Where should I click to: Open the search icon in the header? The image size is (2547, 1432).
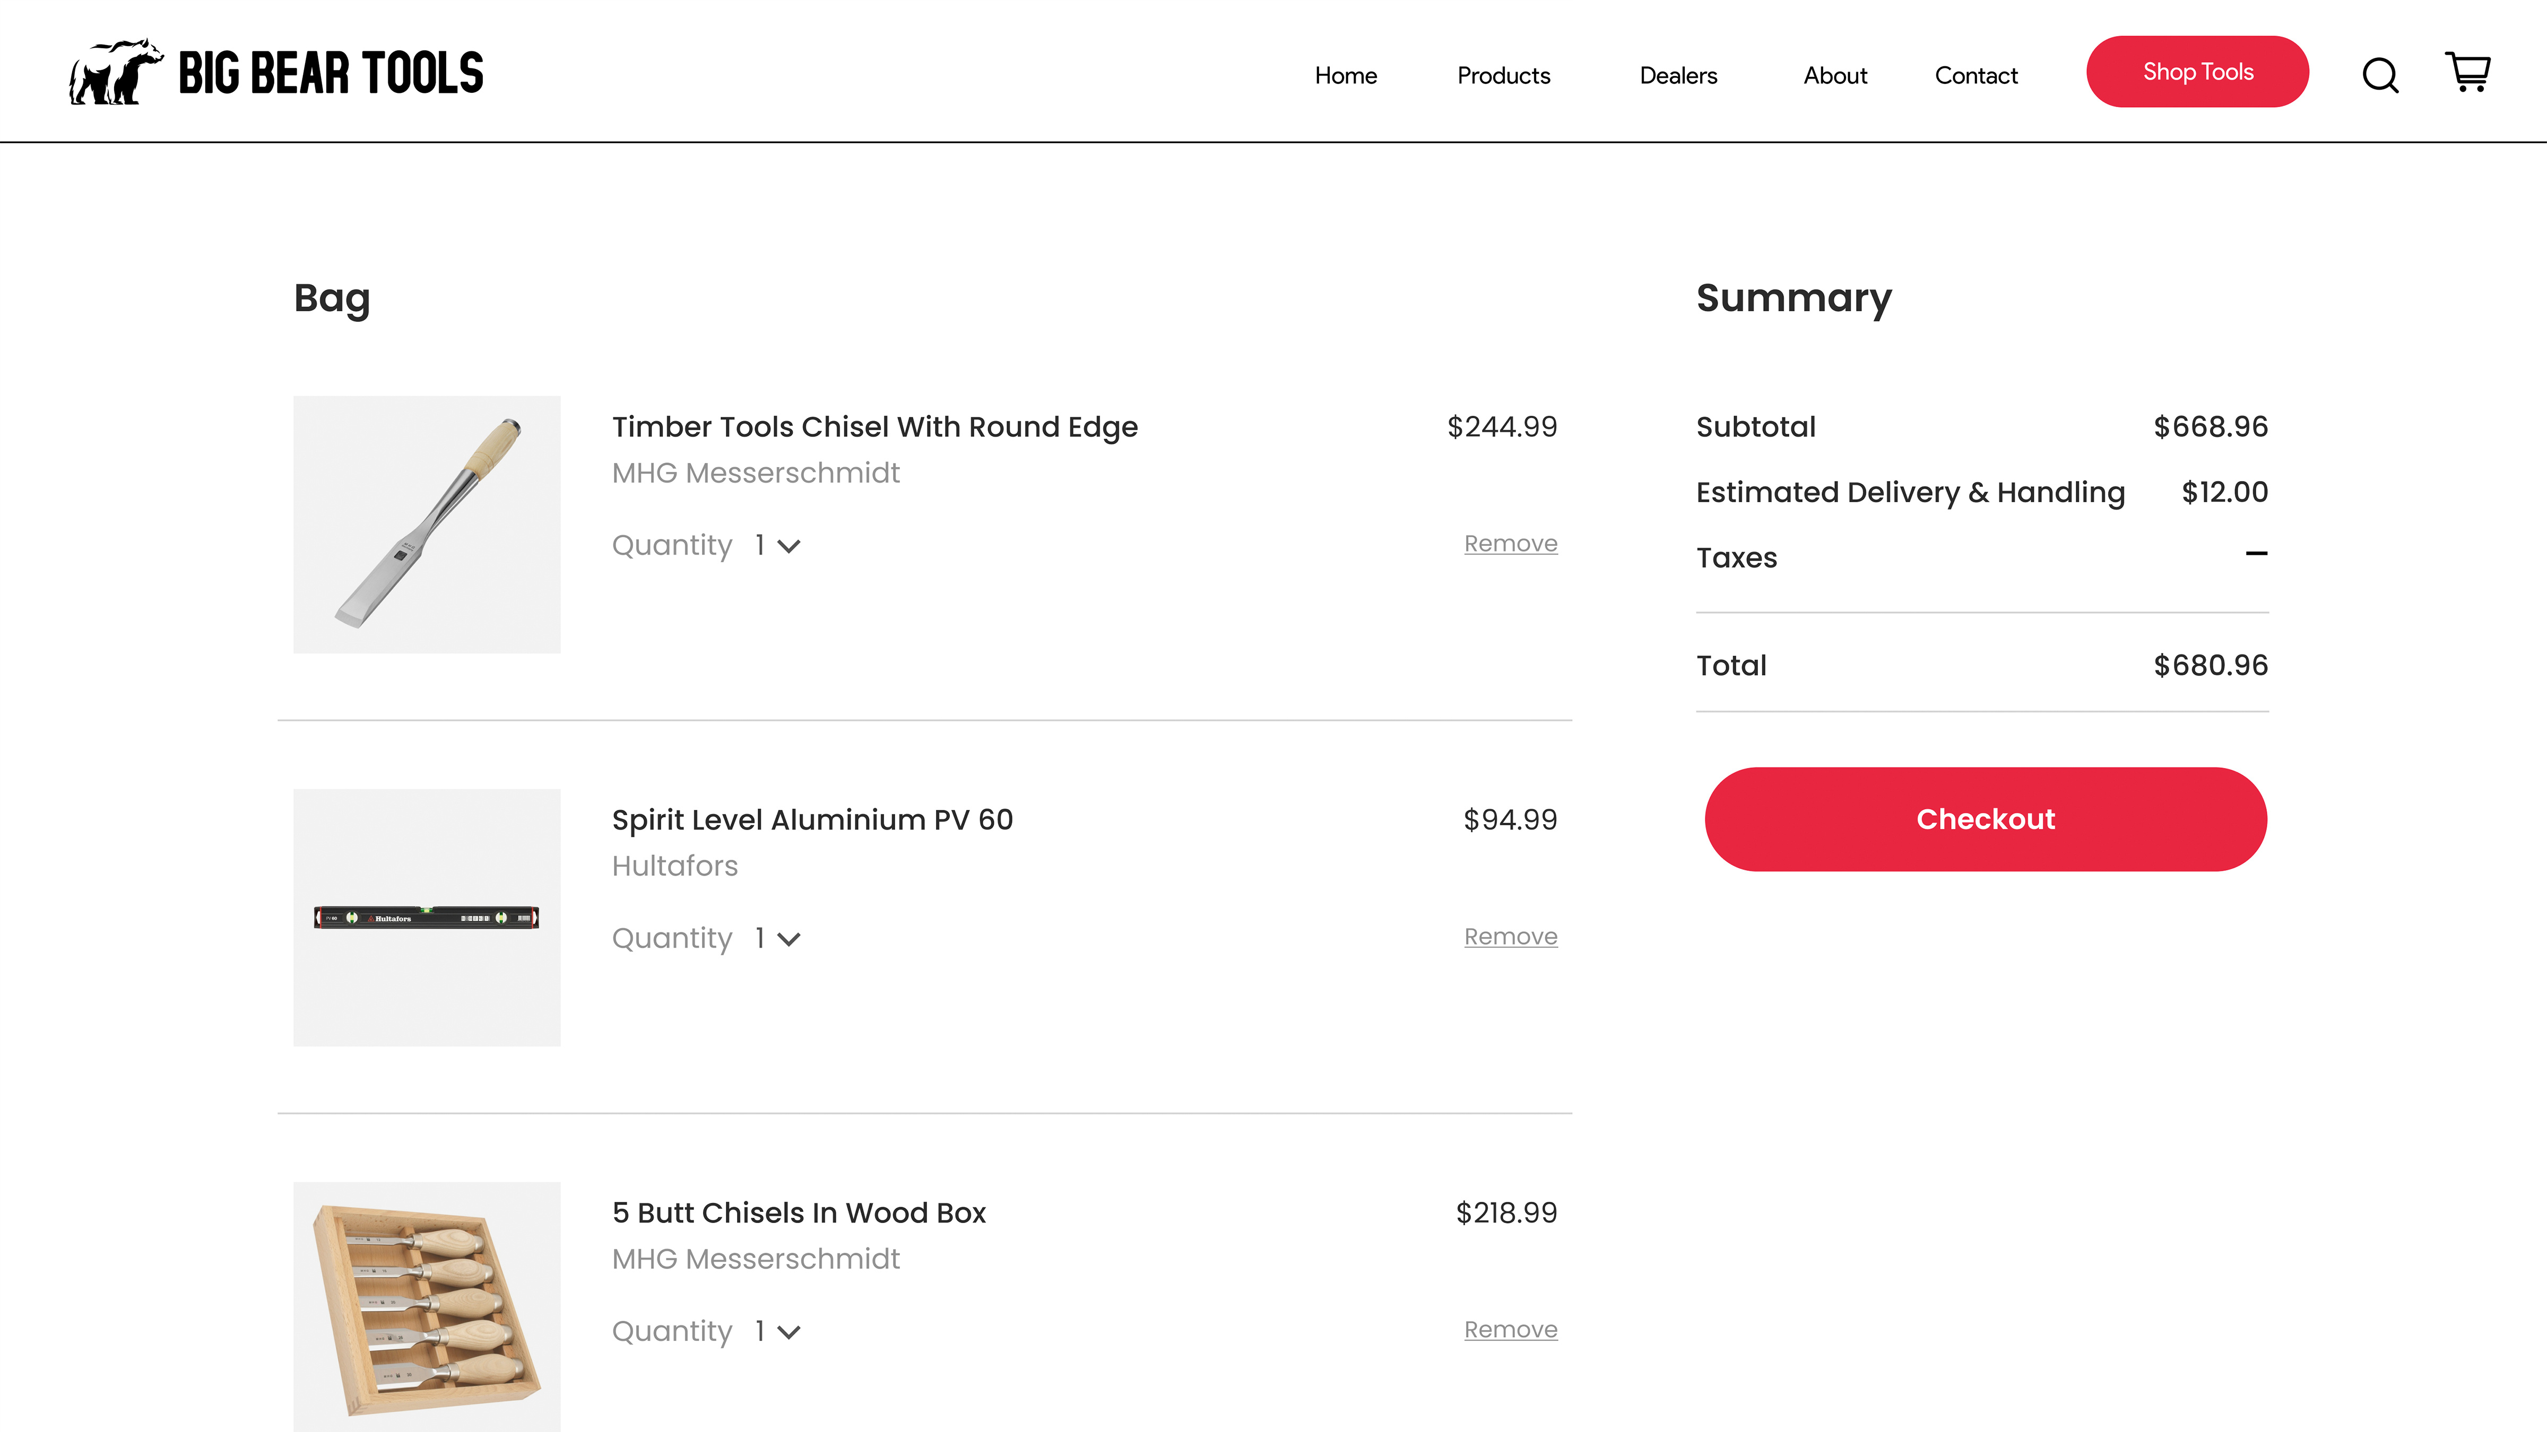(x=2382, y=74)
